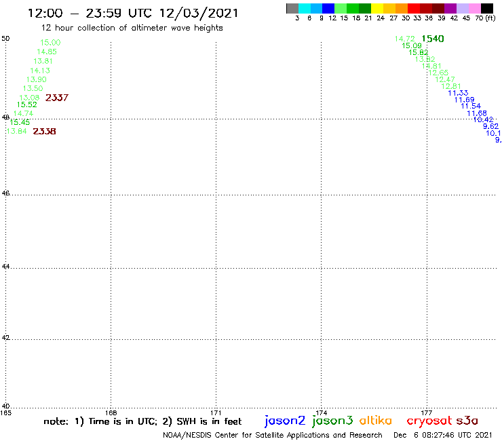The image size is (502, 441).
Task: Click the red 'cryosat' satellite legend label
Action: click(x=429, y=421)
